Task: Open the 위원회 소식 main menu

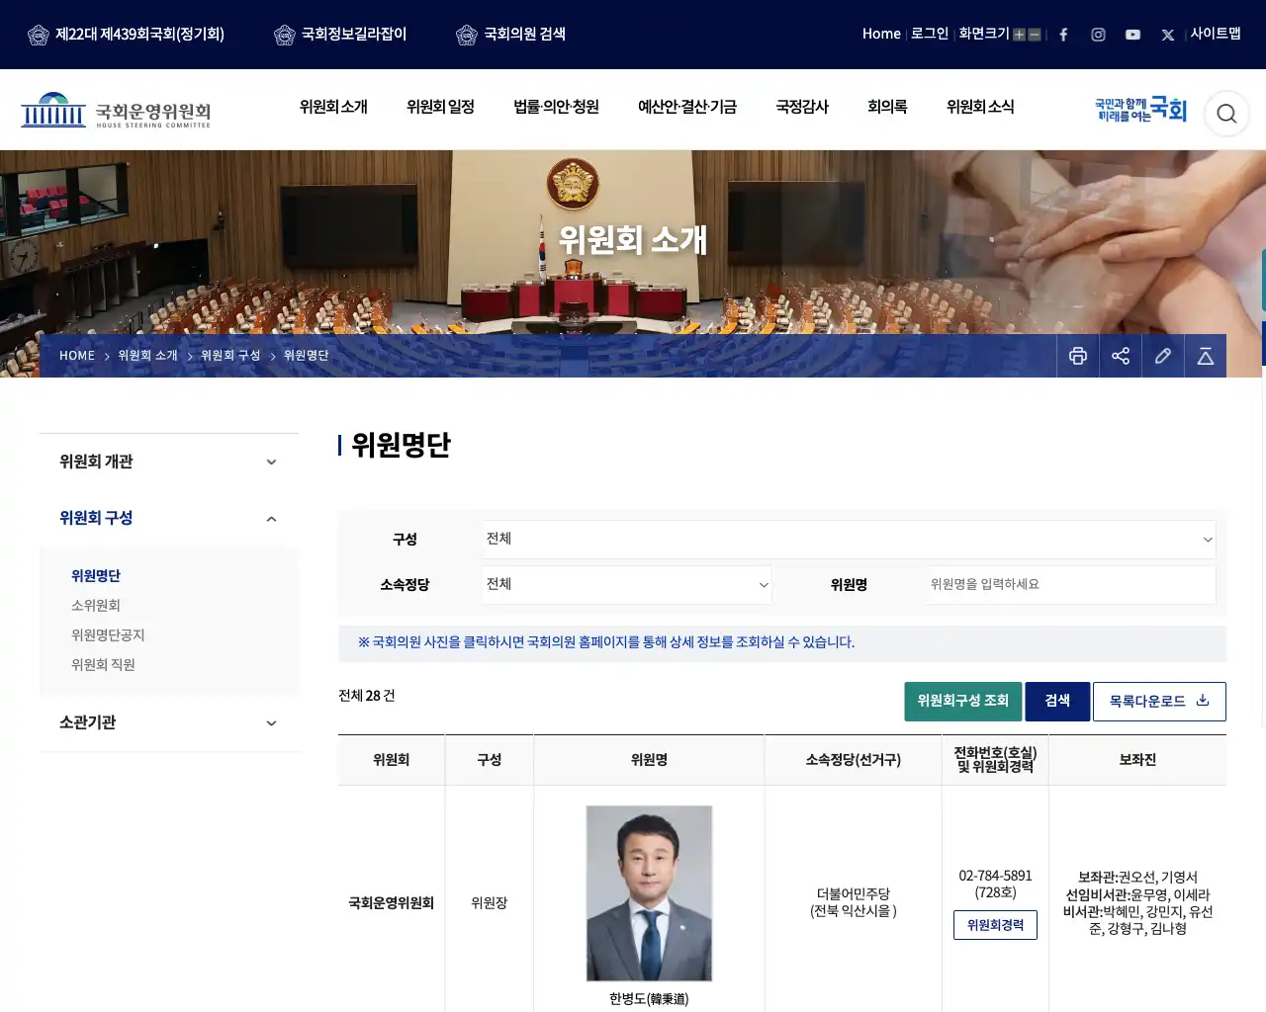Action: coord(980,107)
